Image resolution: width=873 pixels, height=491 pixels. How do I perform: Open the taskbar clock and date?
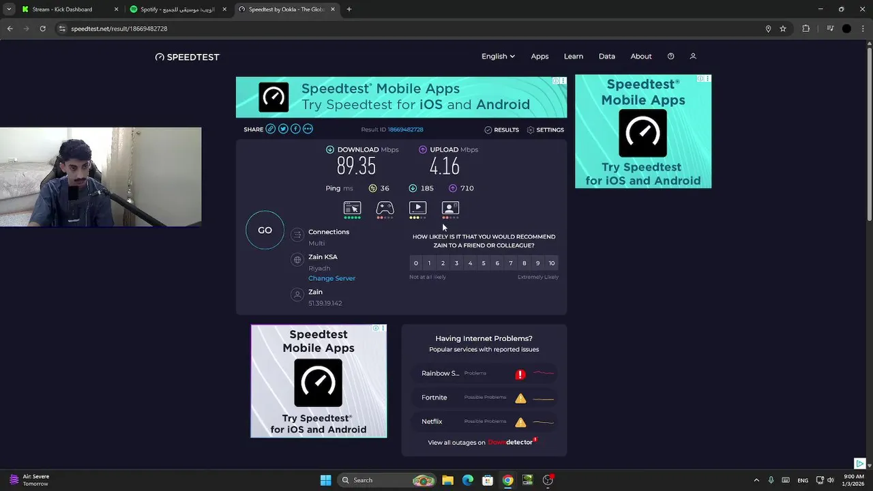[854, 480]
